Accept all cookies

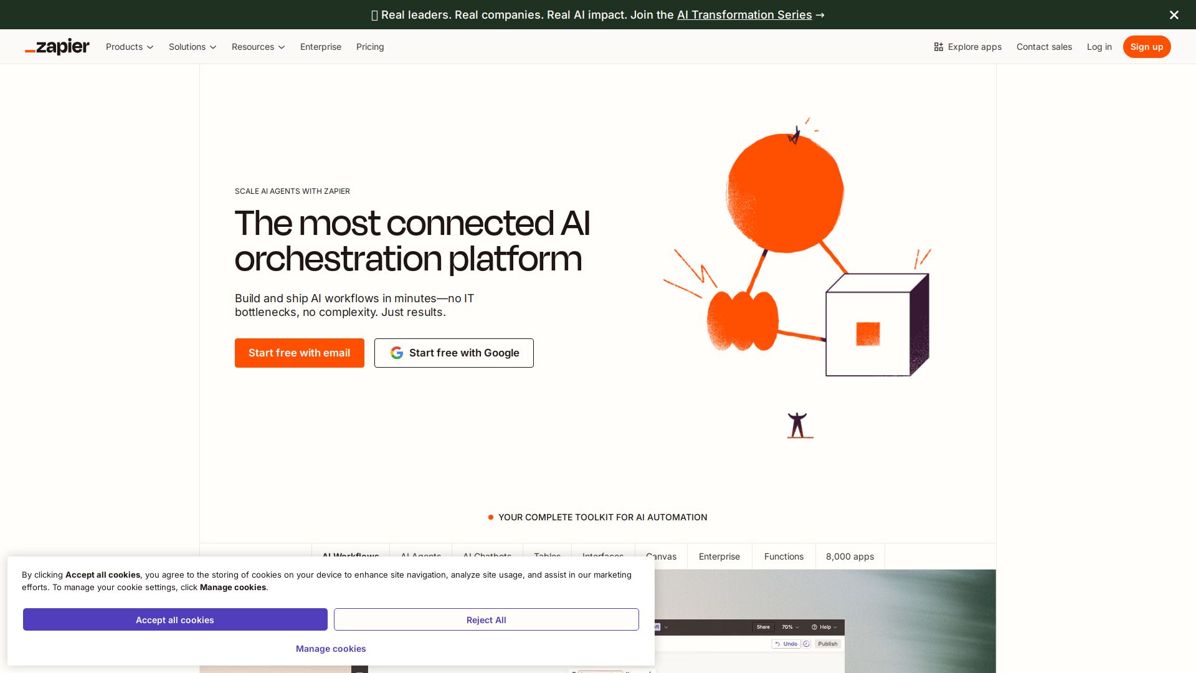(175, 619)
